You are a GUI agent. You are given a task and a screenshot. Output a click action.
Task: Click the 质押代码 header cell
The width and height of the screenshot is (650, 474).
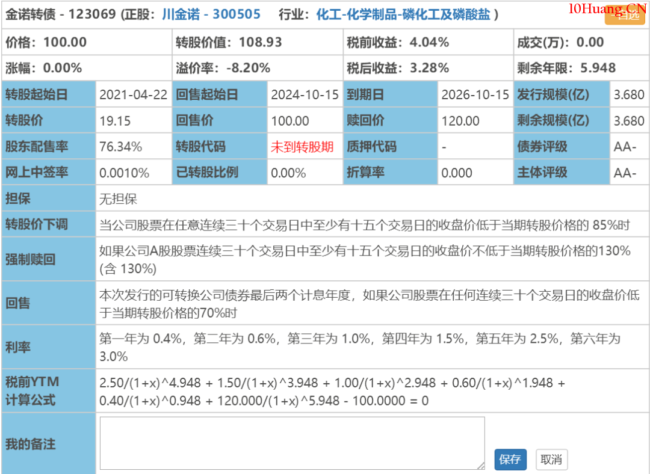(x=390, y=146)
